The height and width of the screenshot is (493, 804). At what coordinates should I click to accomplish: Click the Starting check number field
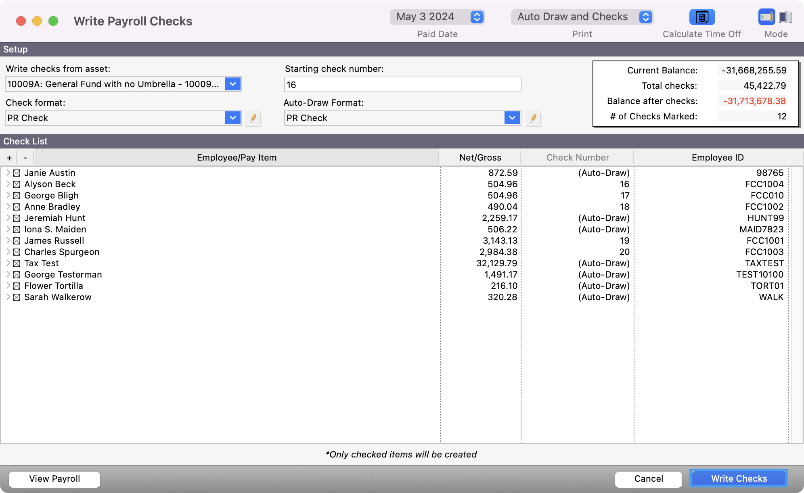point(402,85)
